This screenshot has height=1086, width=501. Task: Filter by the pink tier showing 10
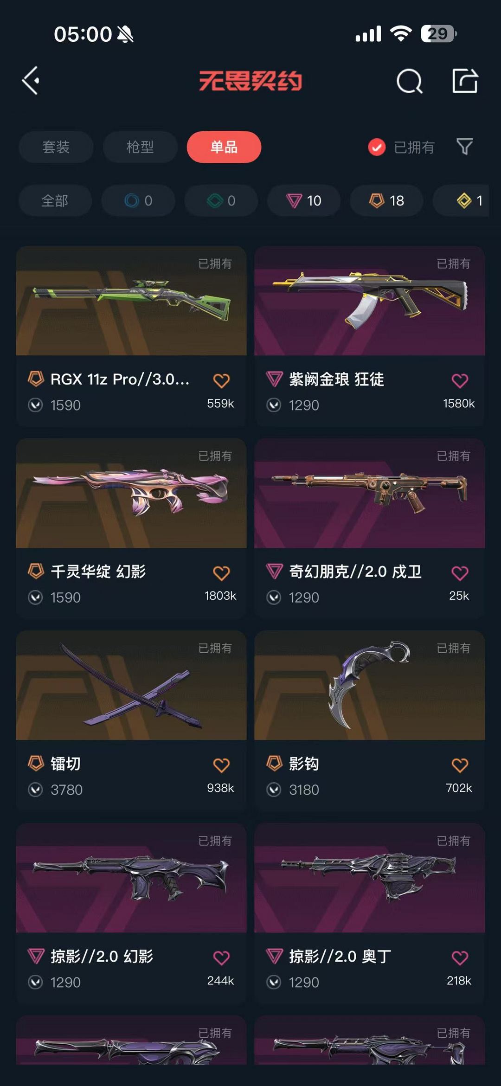304,200
